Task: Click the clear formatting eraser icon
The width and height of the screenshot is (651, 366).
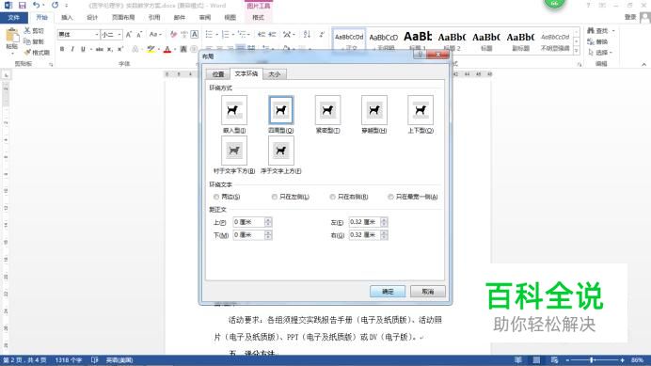Action: [173, 35]
